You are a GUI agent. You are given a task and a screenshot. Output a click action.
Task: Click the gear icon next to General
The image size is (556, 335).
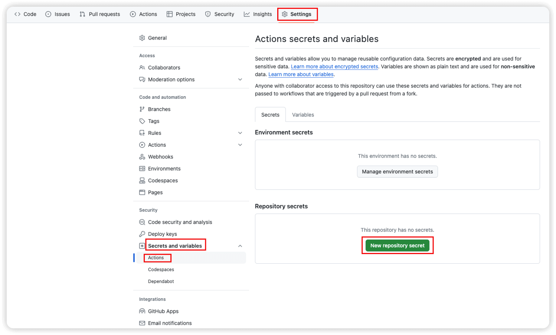(x=142, y=38)
